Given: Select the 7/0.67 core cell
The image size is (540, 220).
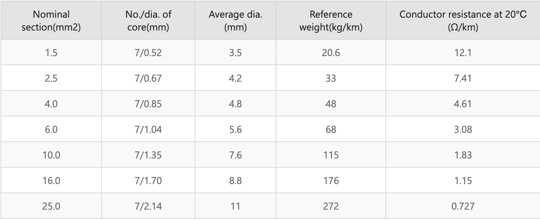Looking at the screenshot, I should [x=148, y=78].
